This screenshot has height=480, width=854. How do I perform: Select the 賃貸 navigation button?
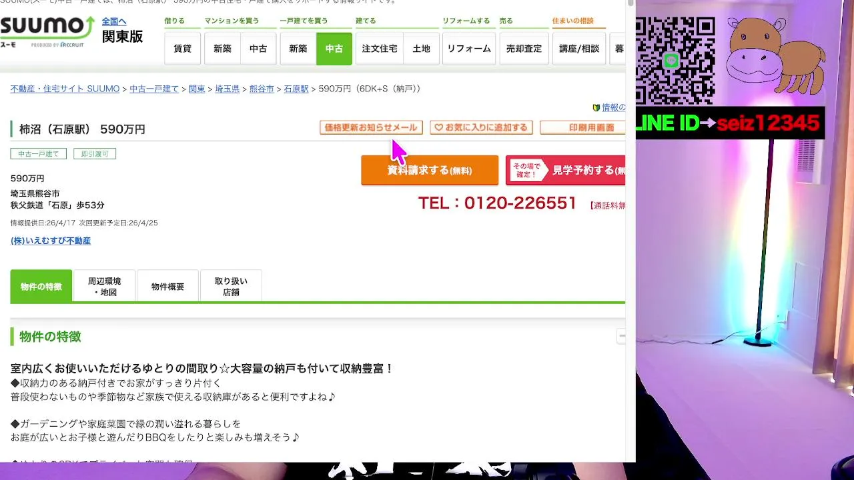[x=182, y=49]
